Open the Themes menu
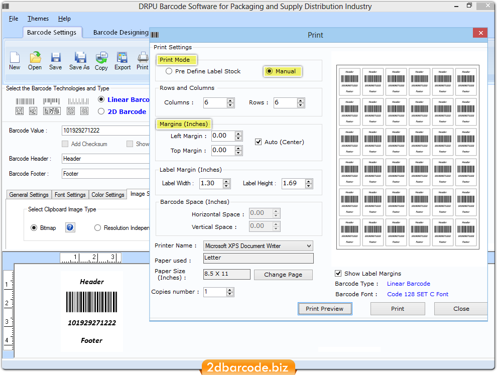 [38, 19]
